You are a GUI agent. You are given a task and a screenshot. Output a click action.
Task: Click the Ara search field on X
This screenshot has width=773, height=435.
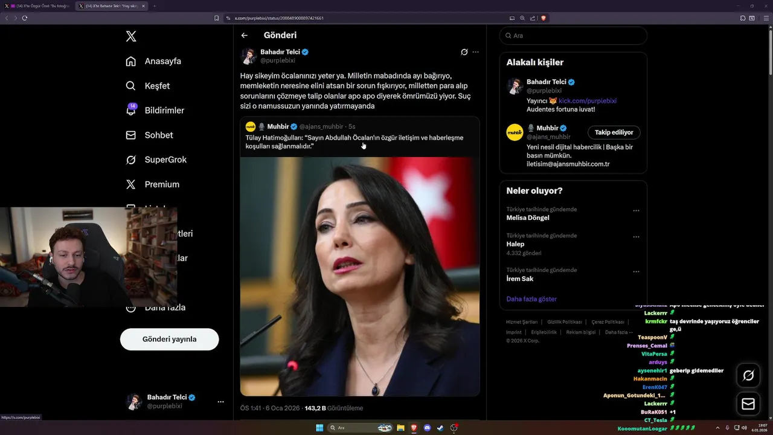(573, 36)
